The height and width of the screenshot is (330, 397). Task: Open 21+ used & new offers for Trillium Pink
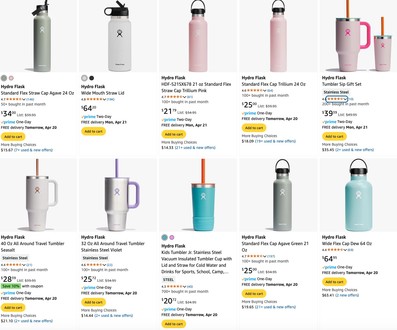click(195, 148)
